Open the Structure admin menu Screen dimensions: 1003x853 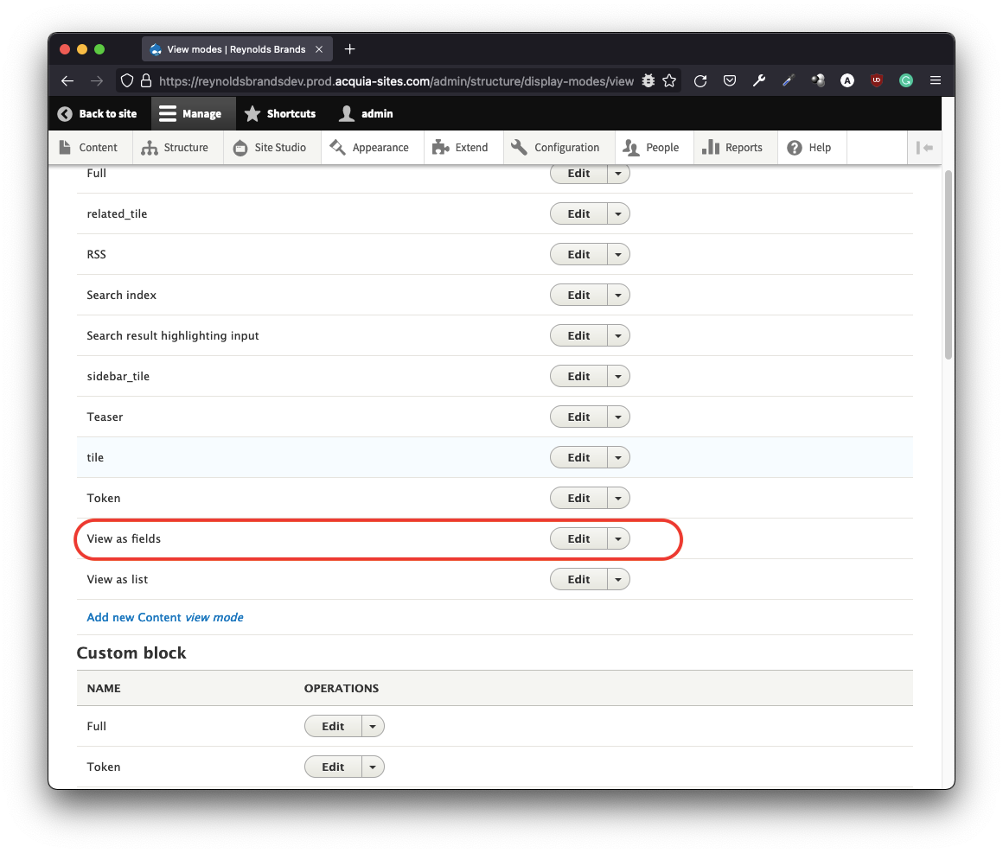click(177, 148)
